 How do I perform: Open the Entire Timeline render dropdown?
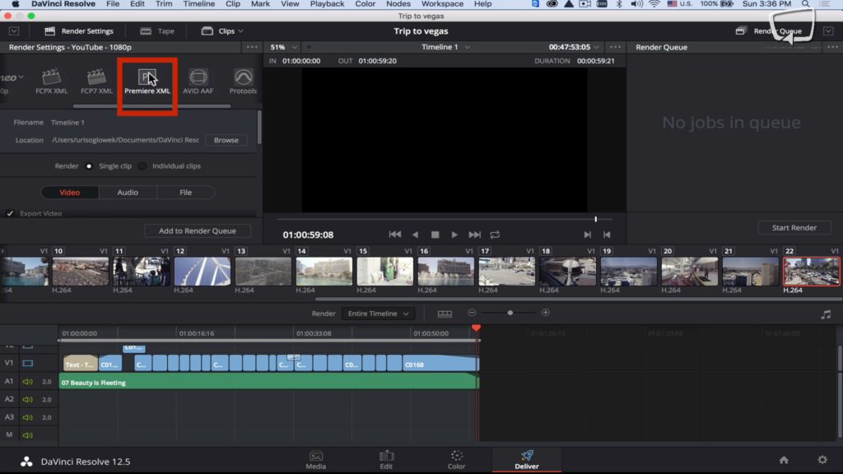[x=377, y=313]
